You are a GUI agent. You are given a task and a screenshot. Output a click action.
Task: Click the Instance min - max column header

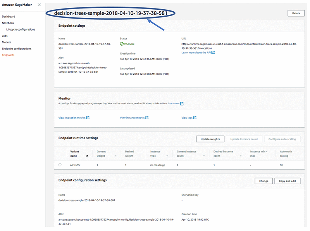click(258, 154)
